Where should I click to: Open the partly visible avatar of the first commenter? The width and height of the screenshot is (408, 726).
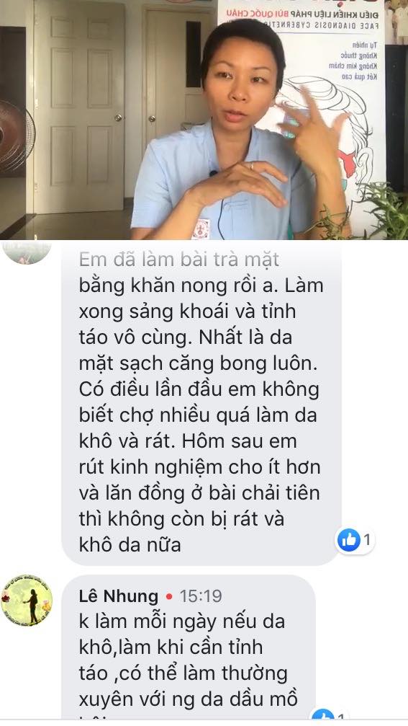pos(27,252)
